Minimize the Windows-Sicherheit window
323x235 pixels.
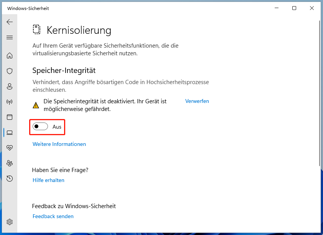277,8
